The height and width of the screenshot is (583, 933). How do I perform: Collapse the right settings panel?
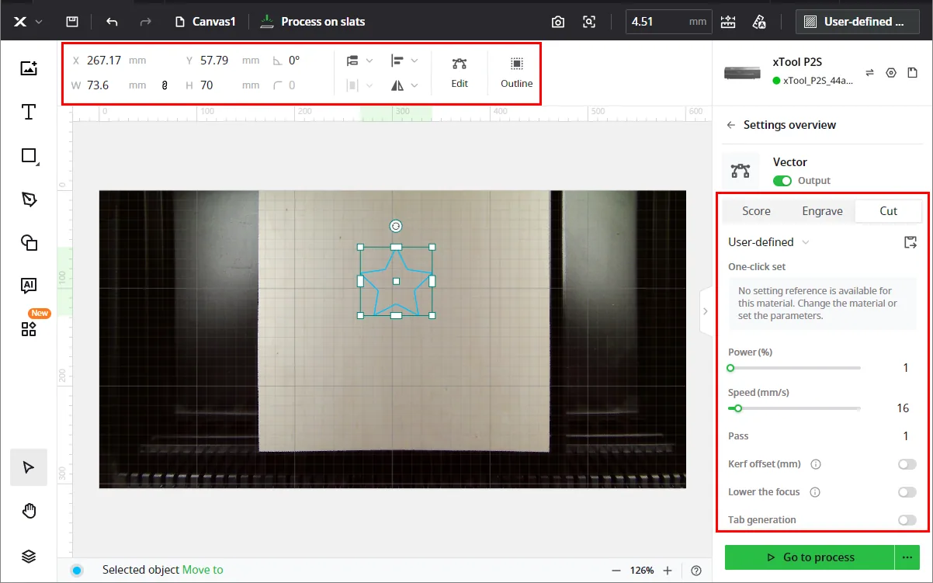click(x=706, y=311)
